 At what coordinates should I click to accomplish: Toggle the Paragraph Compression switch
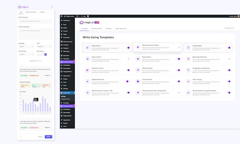tap(229, 70)
